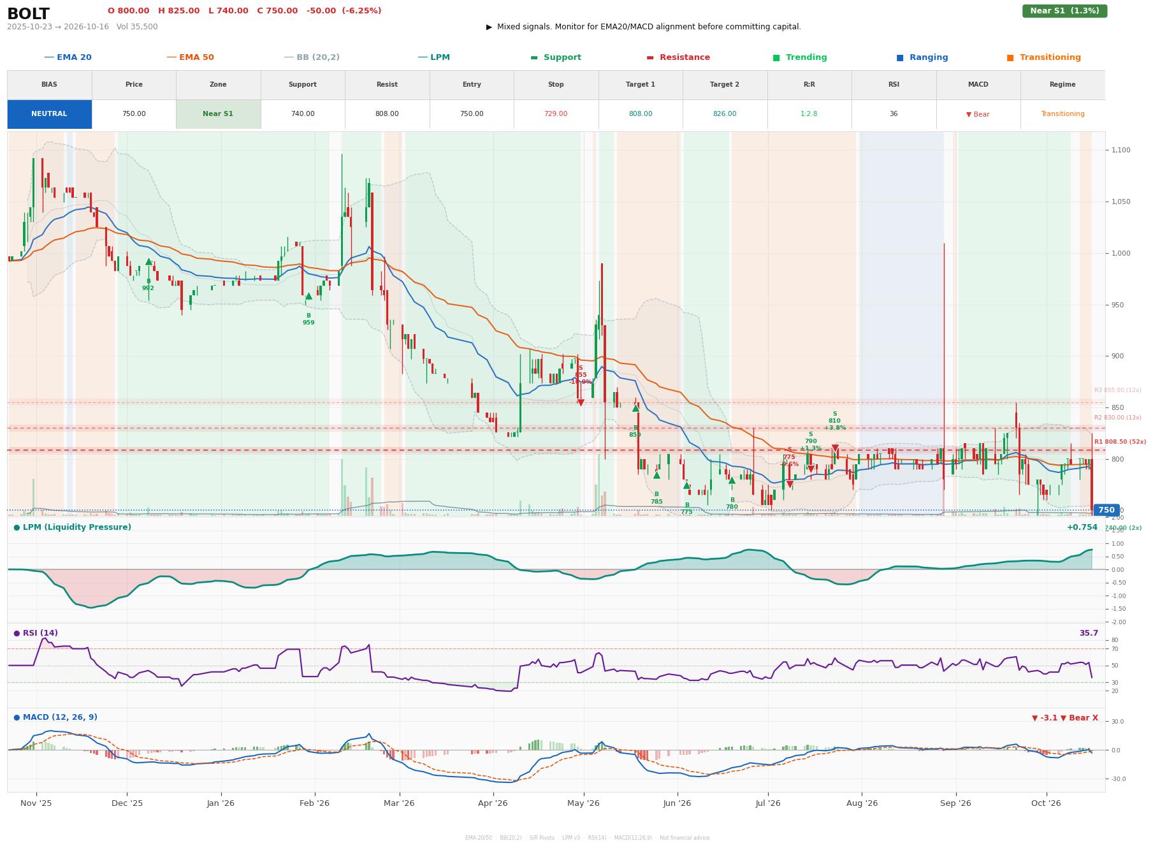Click the EMA 20 legend entry
Viewport: 1153px width, 848px height.
click(x=68, y=57)
